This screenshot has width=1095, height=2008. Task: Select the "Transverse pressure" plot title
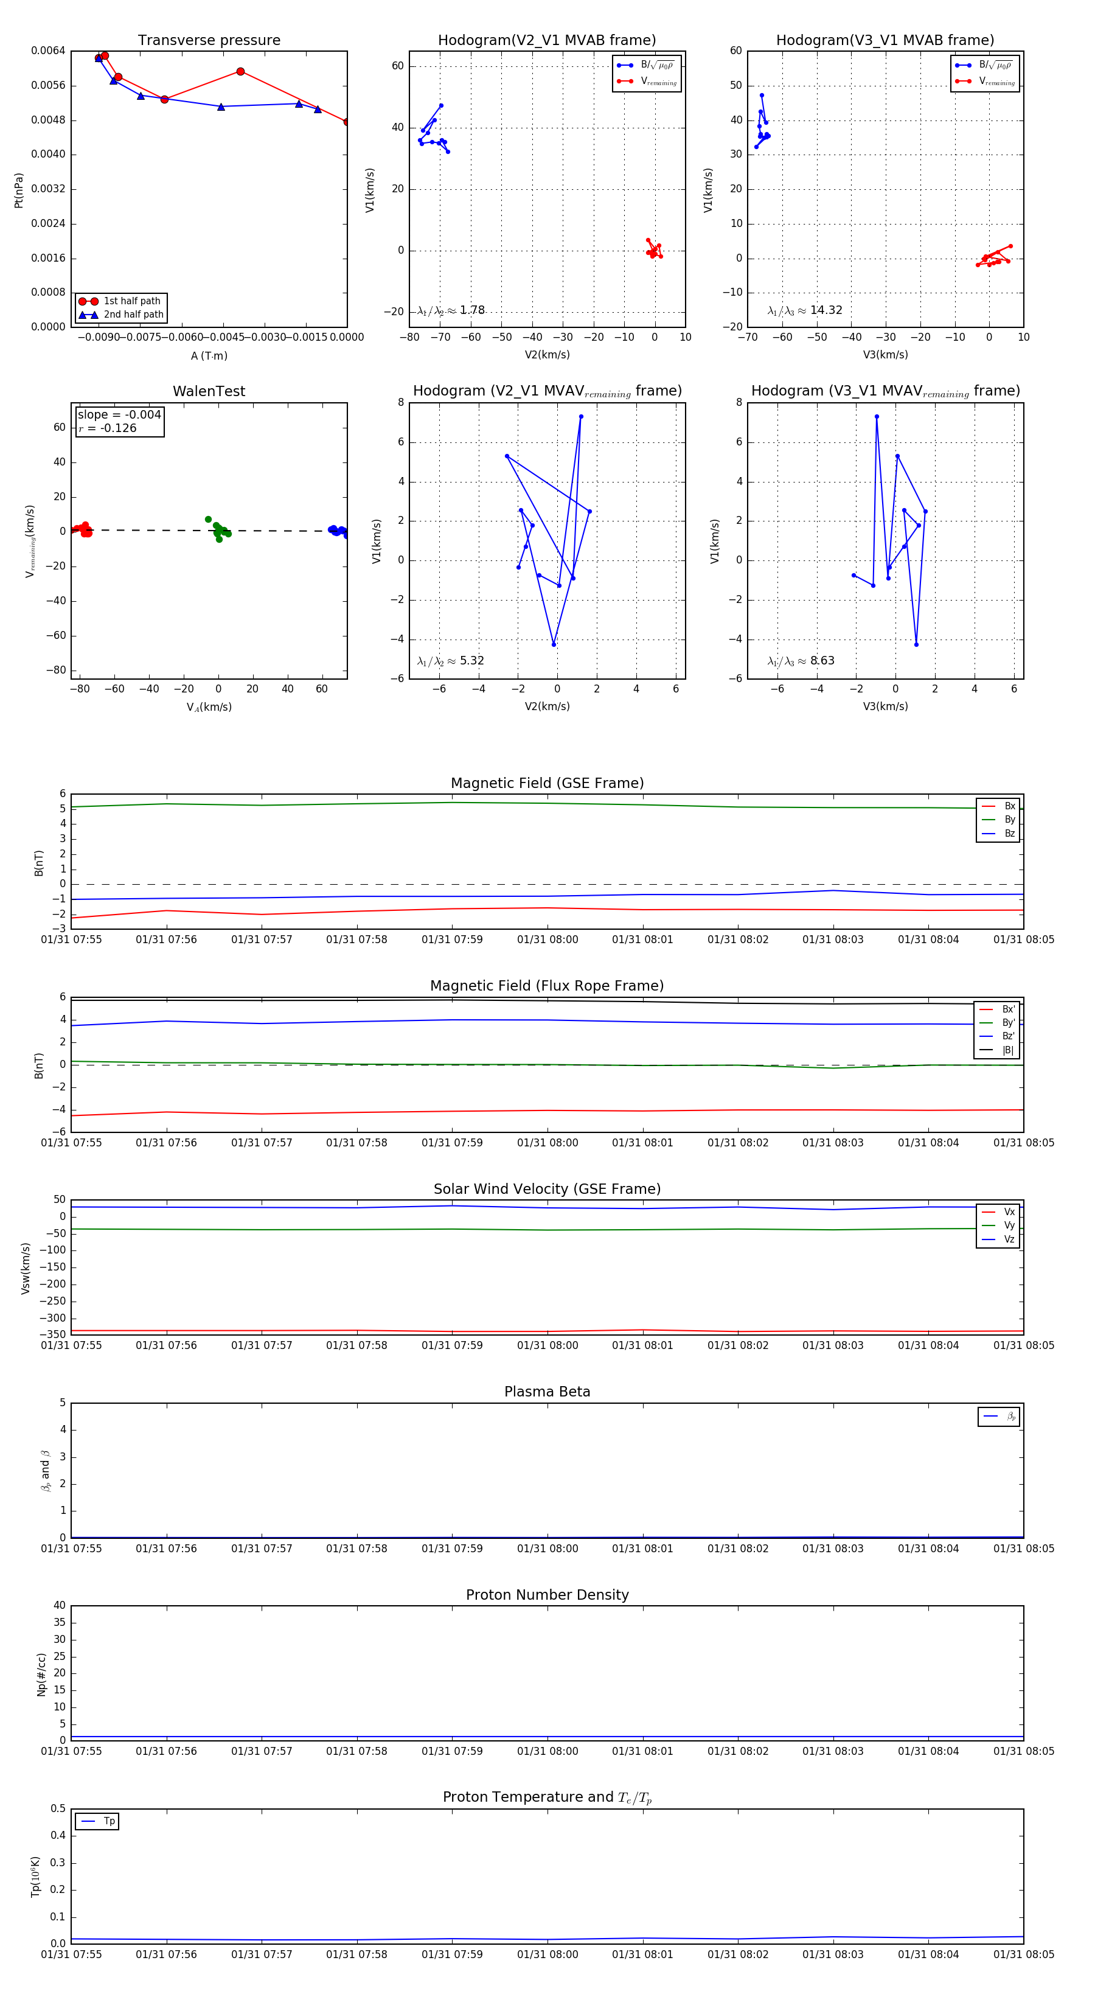pos(209,41)
